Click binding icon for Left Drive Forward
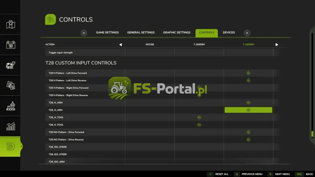This screenshot has width=315, height=177. [248, 73]
